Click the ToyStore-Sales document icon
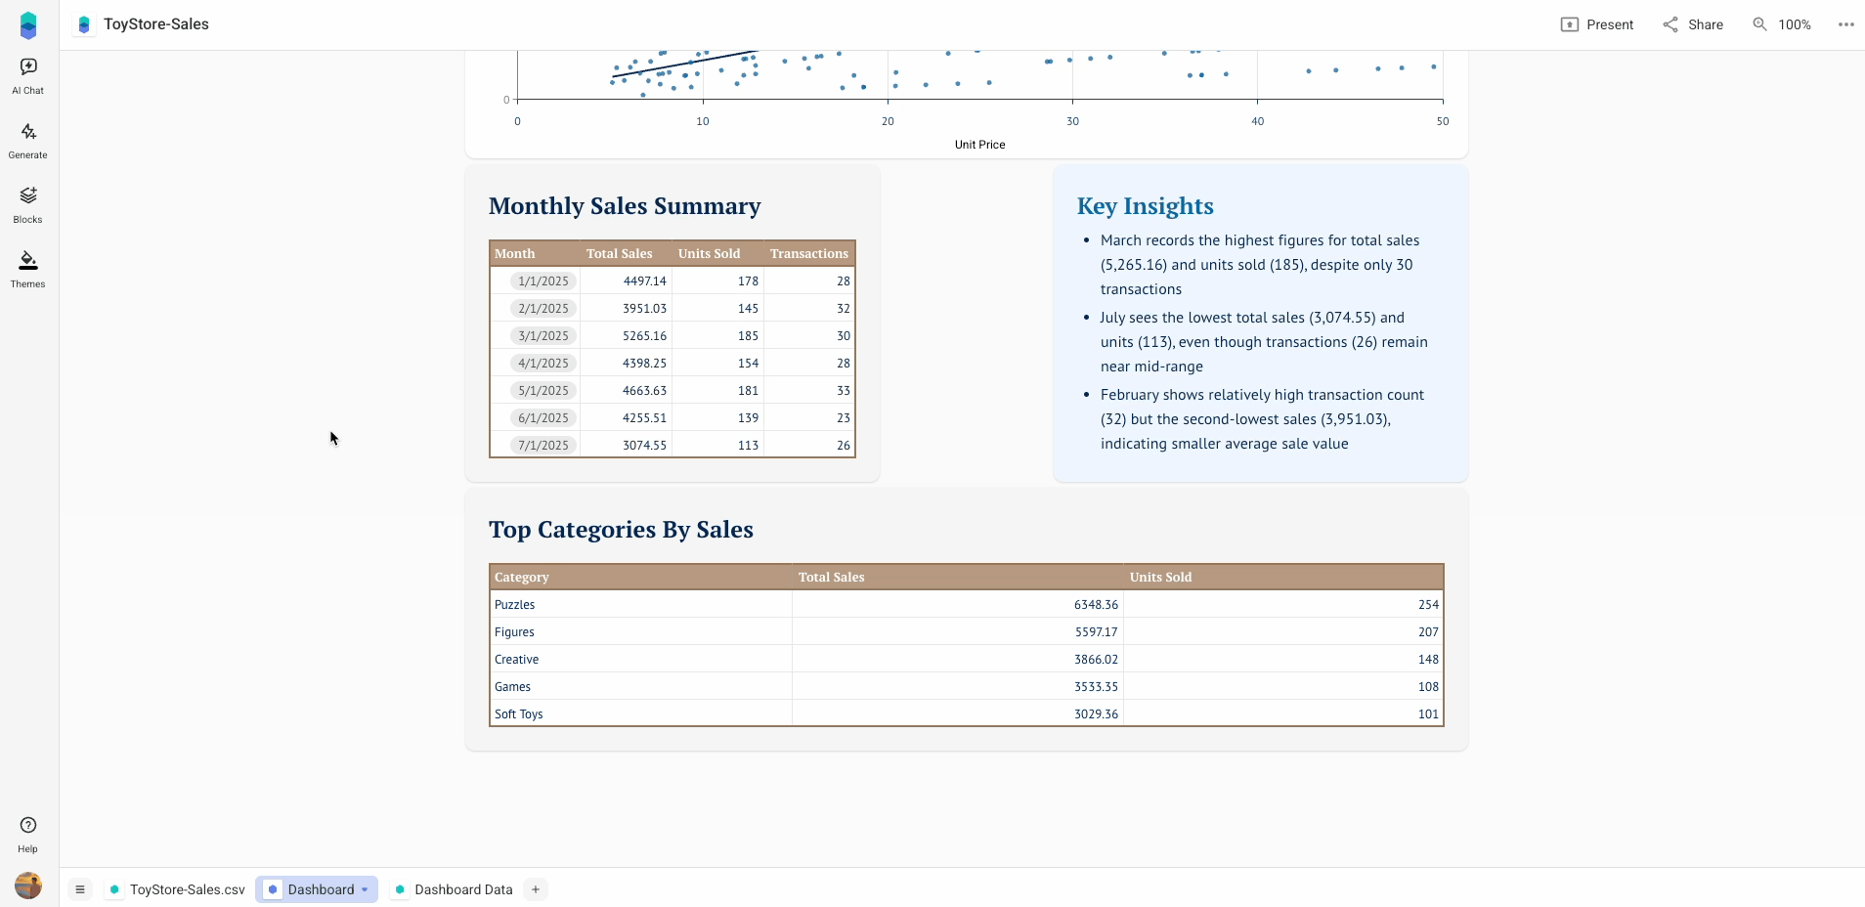Image resolution: width=1865 pixels, height=907 pixels. pyautogui.click(x=84, y=24)
